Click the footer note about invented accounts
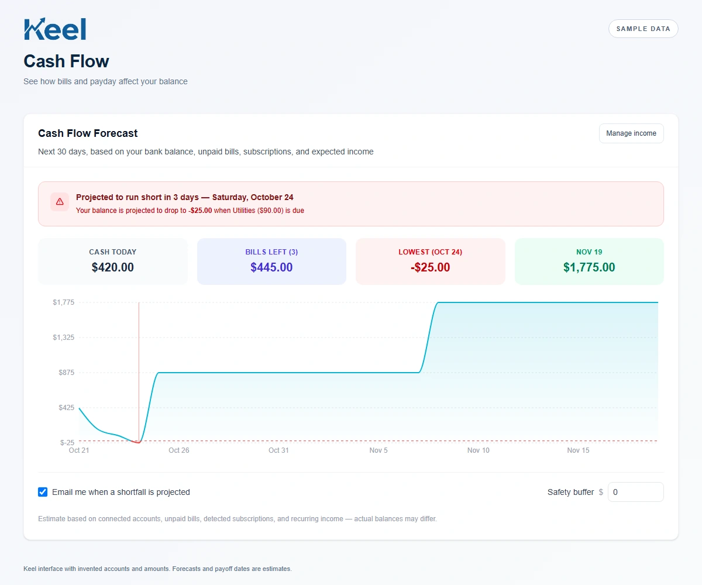 [157, 569]
